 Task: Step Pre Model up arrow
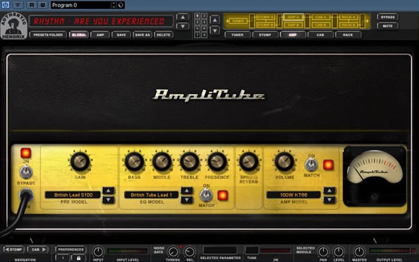pos(108,191)
